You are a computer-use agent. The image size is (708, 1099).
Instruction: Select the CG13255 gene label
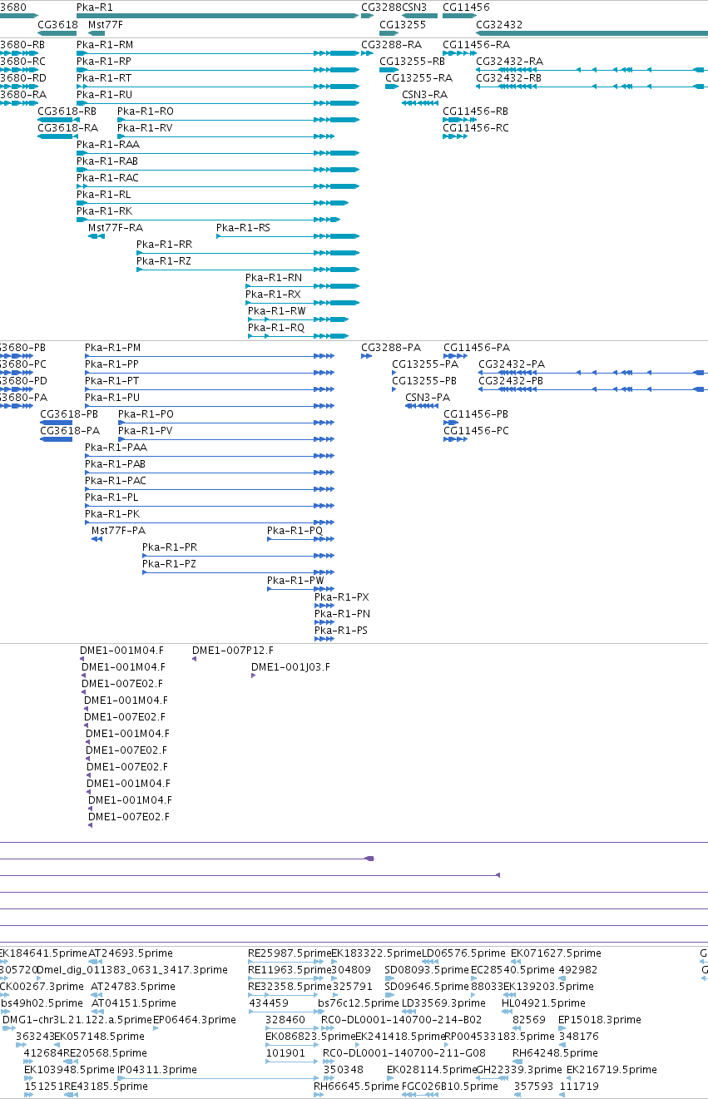[x=403, y=25]
